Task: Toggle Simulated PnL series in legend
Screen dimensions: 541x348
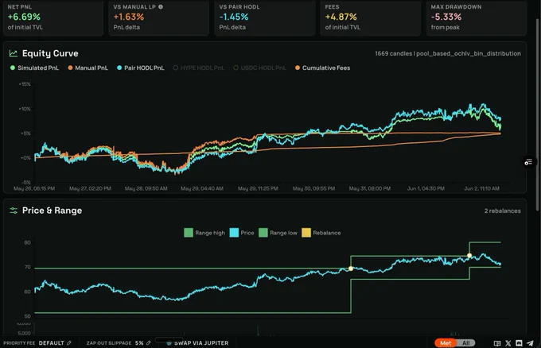Action: [x=34, y=68]
